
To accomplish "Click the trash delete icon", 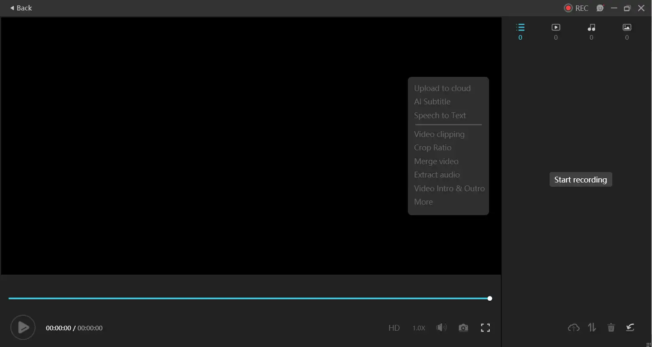I will (611, 328).
